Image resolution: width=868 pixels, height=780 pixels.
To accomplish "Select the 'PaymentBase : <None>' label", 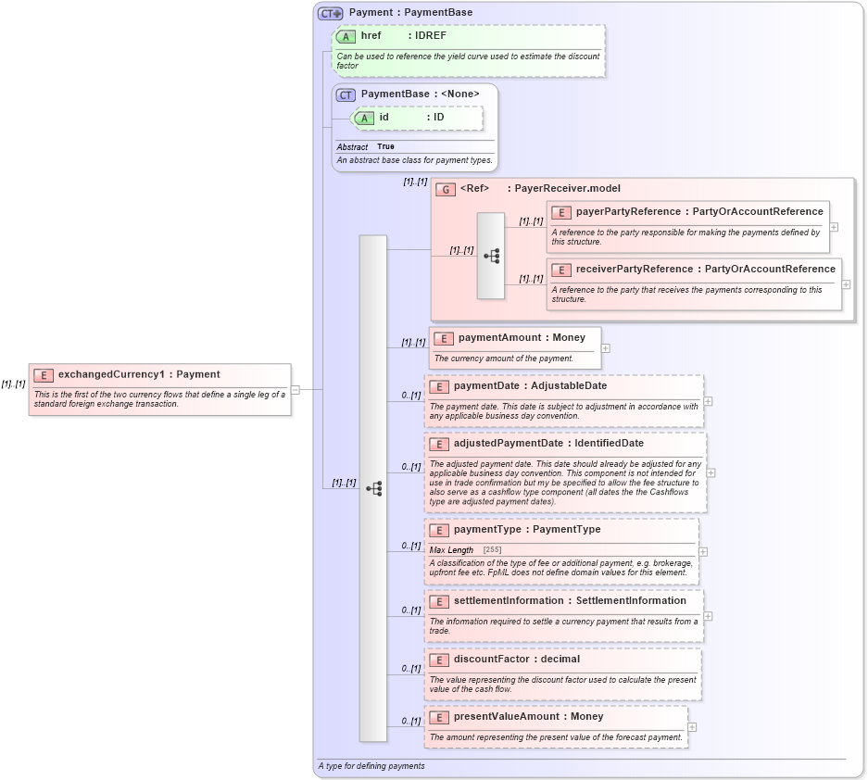I will [421, 94].
